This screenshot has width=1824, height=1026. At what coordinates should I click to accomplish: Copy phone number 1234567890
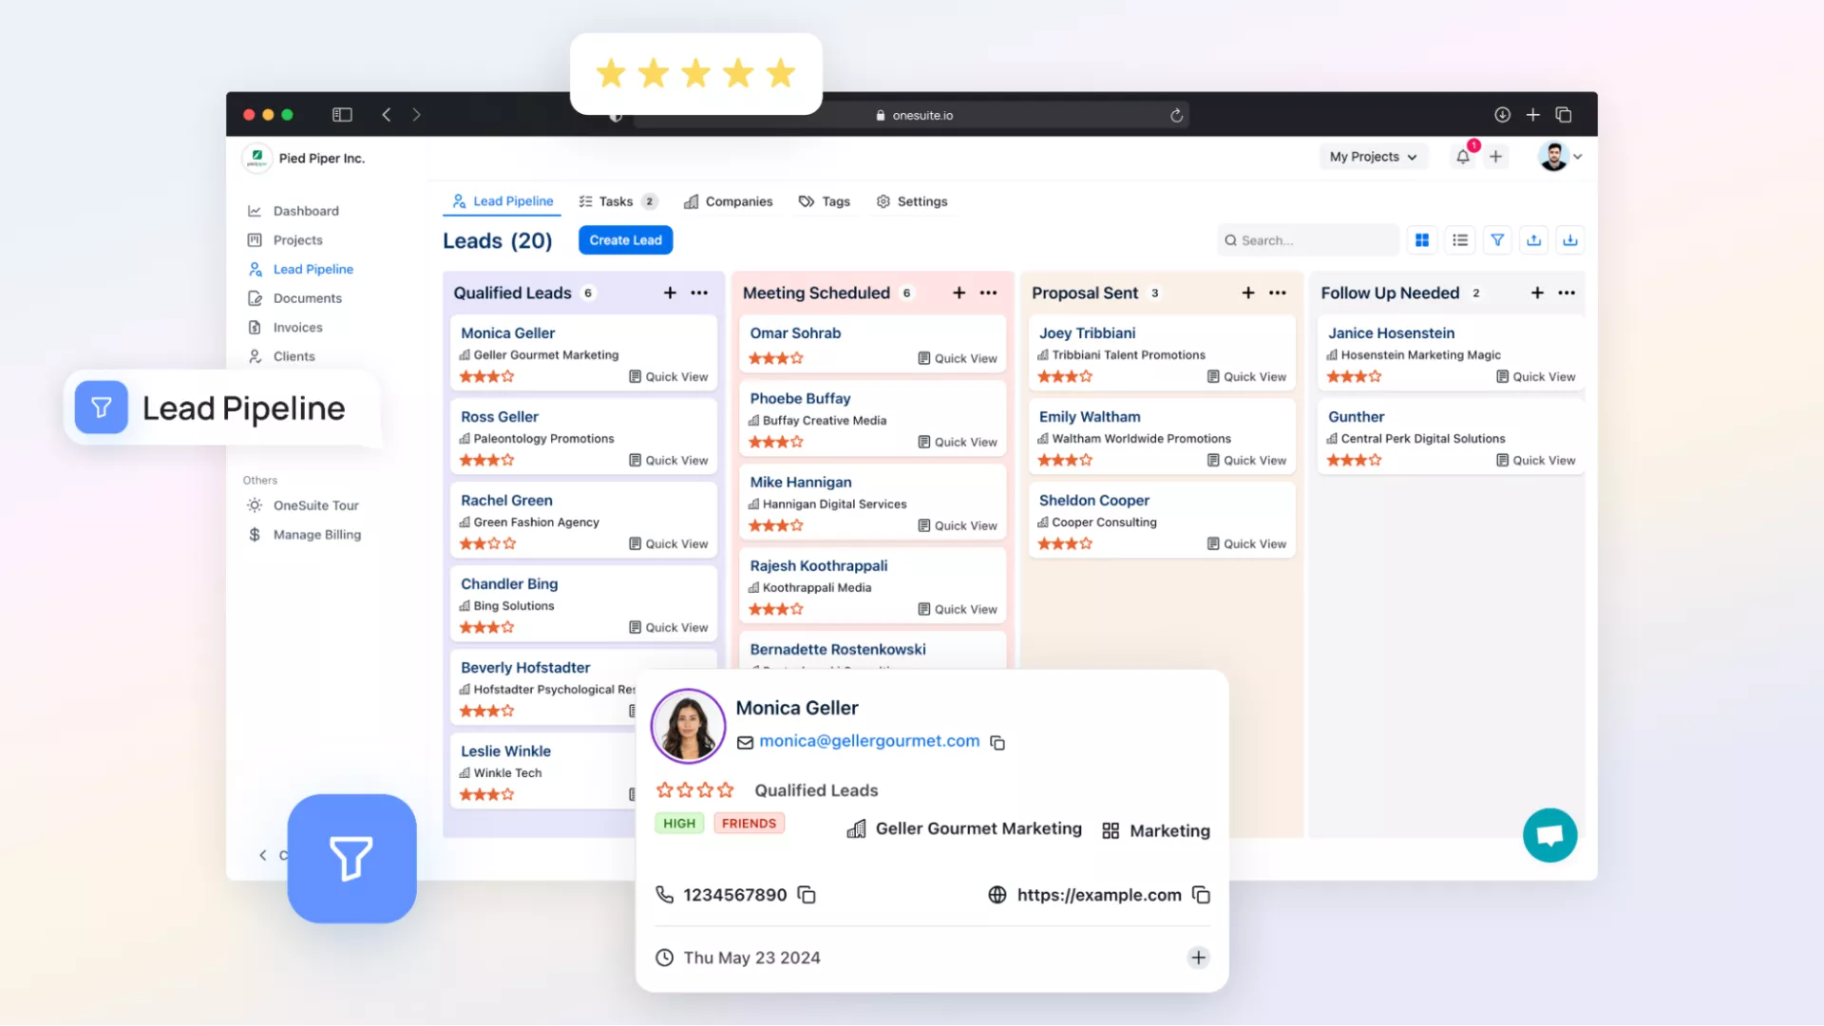tap(807, 895)
